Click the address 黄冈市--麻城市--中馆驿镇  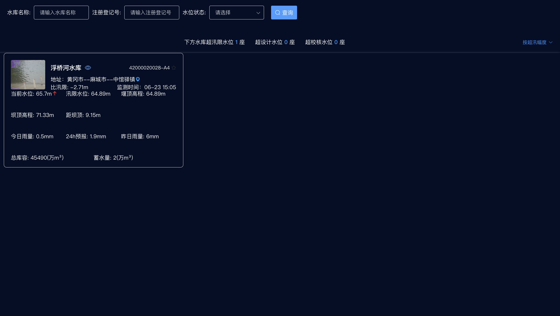tap(101, 79)
